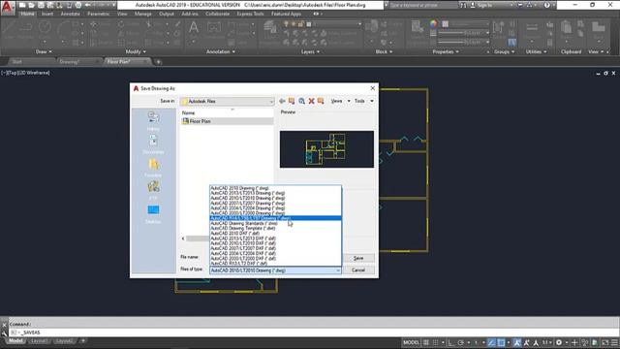Select the Polyline tool in the Draw panel
620x349 pixels.
click(26, 28)
